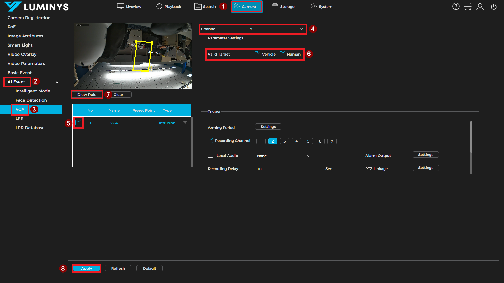This screenshot has height=283, width=504.
Task: Click the Luminys logo
Action: coord(36,7)
